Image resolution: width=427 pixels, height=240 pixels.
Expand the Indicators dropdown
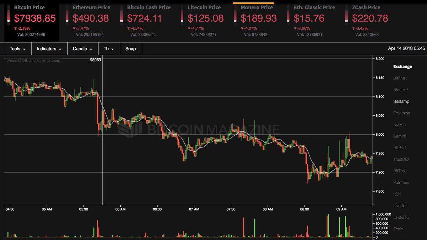tap(49, 49)
